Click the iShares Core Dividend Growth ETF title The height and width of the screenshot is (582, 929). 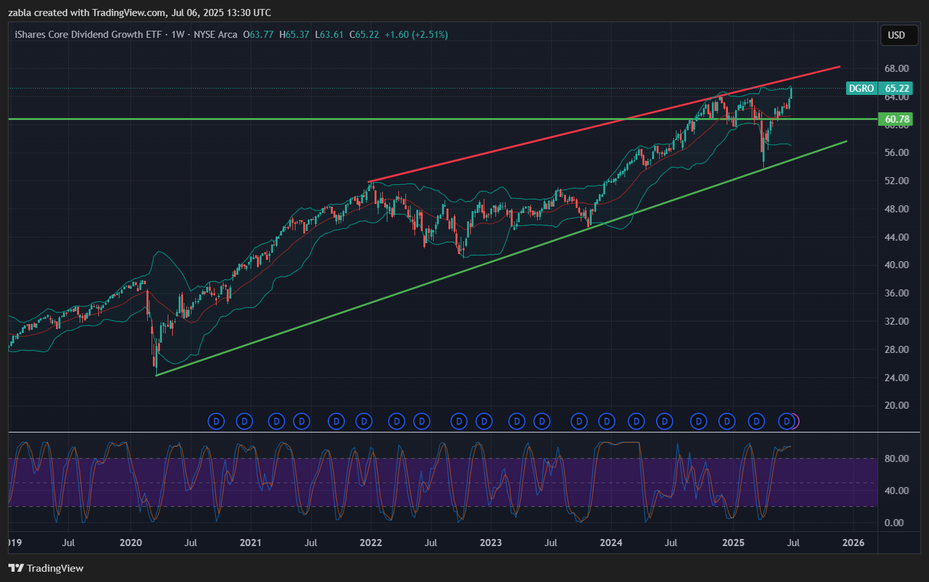pos(88,35)
